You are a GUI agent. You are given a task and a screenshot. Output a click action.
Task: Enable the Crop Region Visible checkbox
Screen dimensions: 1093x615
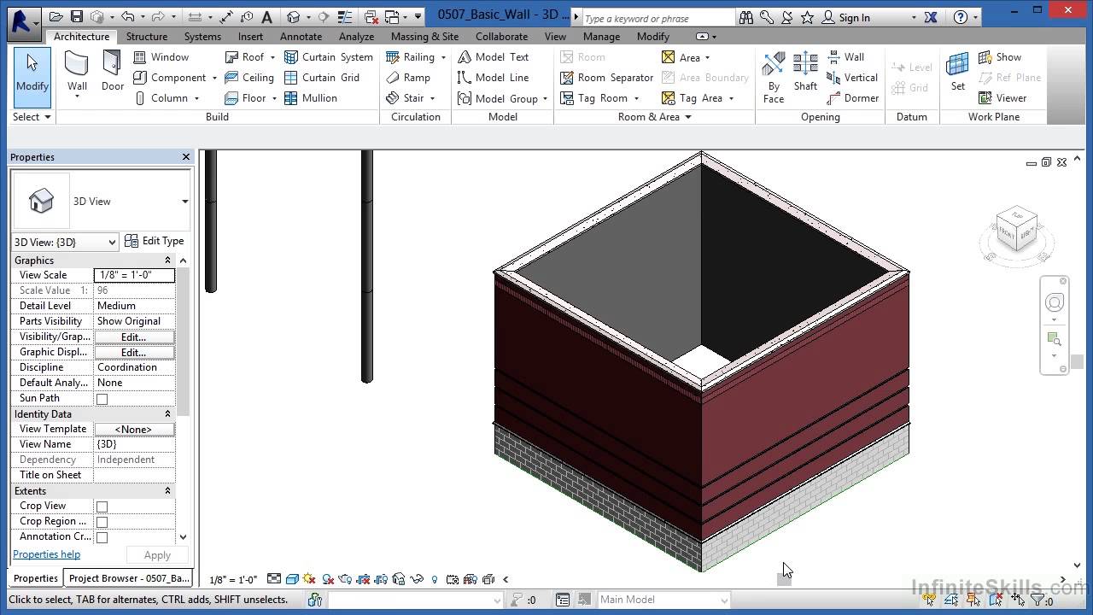pyautogui.click(x=102, y=522)
